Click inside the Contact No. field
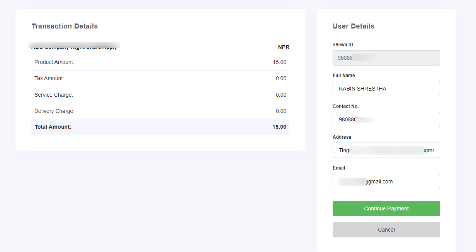476x252 pixels. tap(386, 119)
